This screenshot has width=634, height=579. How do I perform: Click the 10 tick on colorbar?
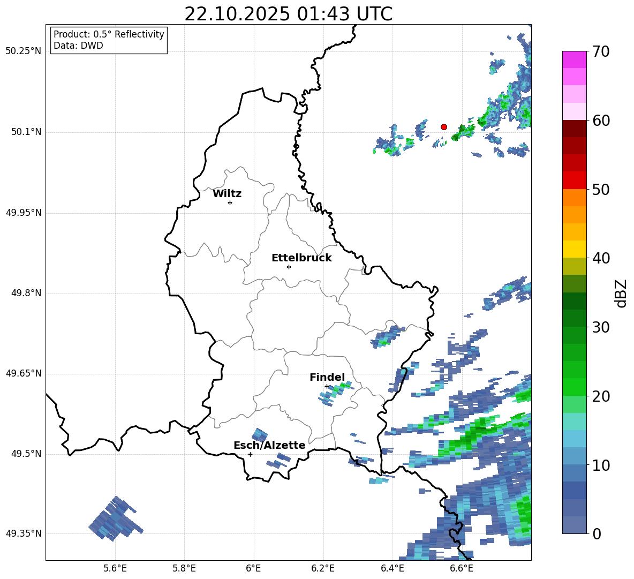601,465
